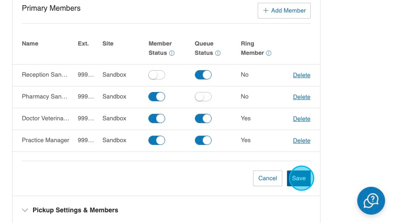Switch off Practice Manager Queue Status
400x223 pixels.
[203, 140]
